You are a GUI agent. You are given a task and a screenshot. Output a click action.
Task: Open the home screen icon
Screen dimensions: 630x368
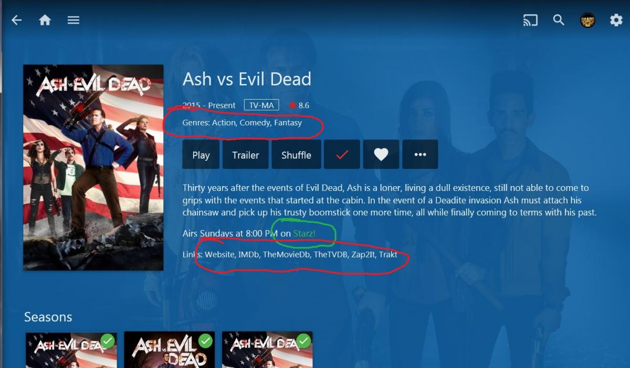(x=45, y=20)
